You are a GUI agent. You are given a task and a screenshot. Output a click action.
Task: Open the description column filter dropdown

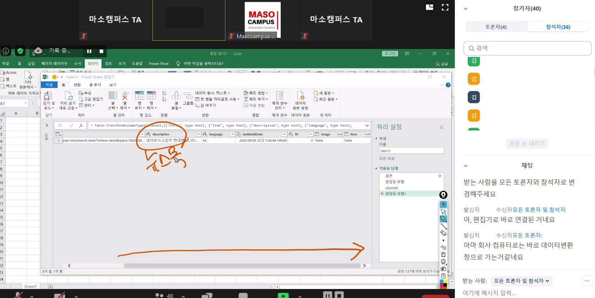click(x=198, y=134)
